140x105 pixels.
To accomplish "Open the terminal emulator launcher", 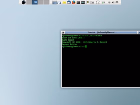I will point(78,2).
